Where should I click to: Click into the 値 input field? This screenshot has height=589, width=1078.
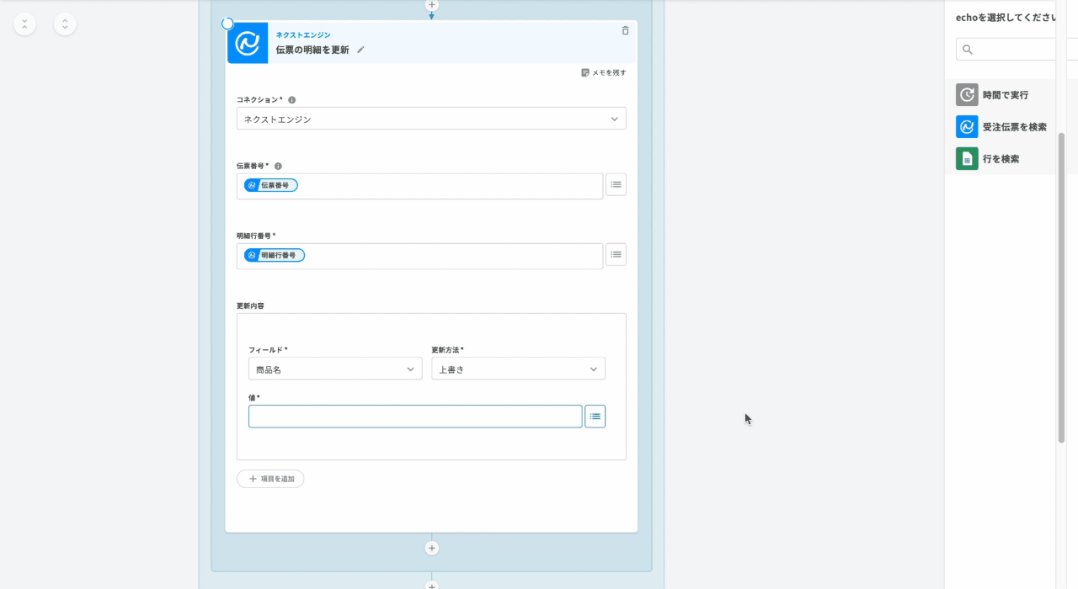[415, 417]
